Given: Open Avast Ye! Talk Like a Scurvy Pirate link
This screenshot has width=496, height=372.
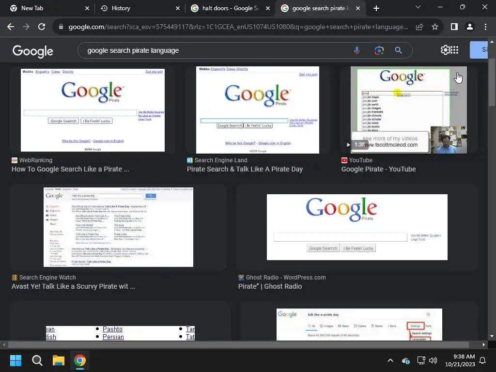Looking at the screenshot, I should 74,286.
